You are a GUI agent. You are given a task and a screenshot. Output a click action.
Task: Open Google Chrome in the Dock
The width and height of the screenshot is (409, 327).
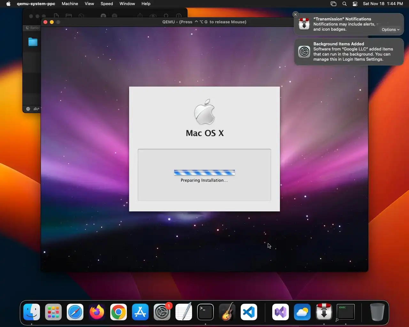click(119, 312)
